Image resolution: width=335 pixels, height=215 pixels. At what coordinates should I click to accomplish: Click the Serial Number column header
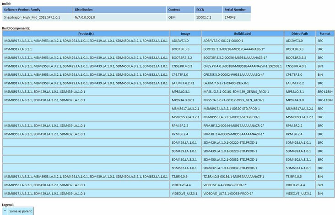point(237,10)
